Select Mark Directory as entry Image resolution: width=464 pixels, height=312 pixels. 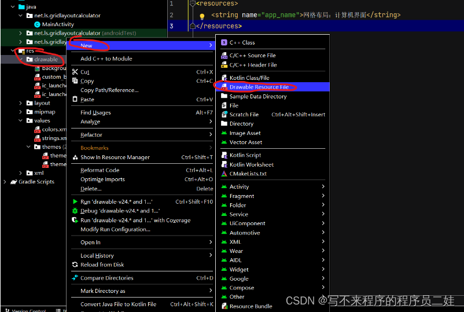coord(142,291)
